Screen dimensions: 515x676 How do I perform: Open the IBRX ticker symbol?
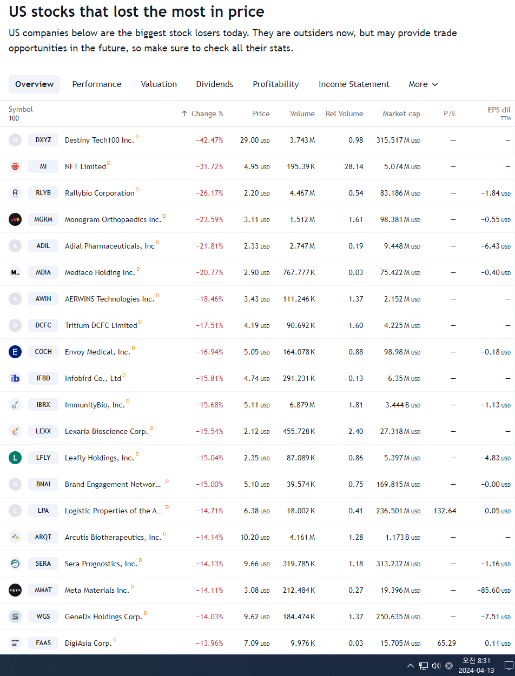tap(43, 405)
